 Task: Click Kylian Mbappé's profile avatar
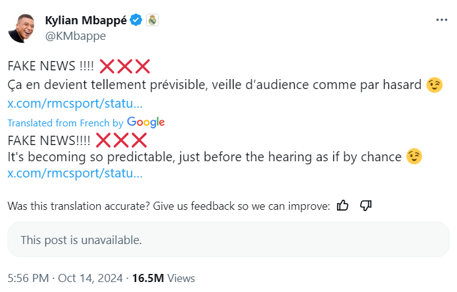pos(21,27)
